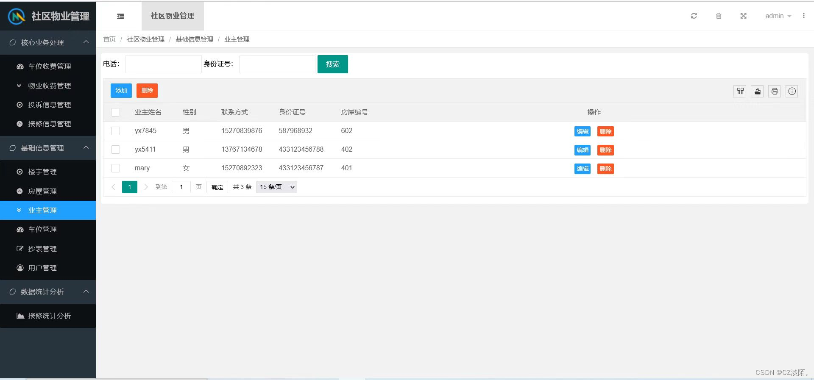
Task: Click the 抄表管理 edit icon
Action: coord(20,249)
